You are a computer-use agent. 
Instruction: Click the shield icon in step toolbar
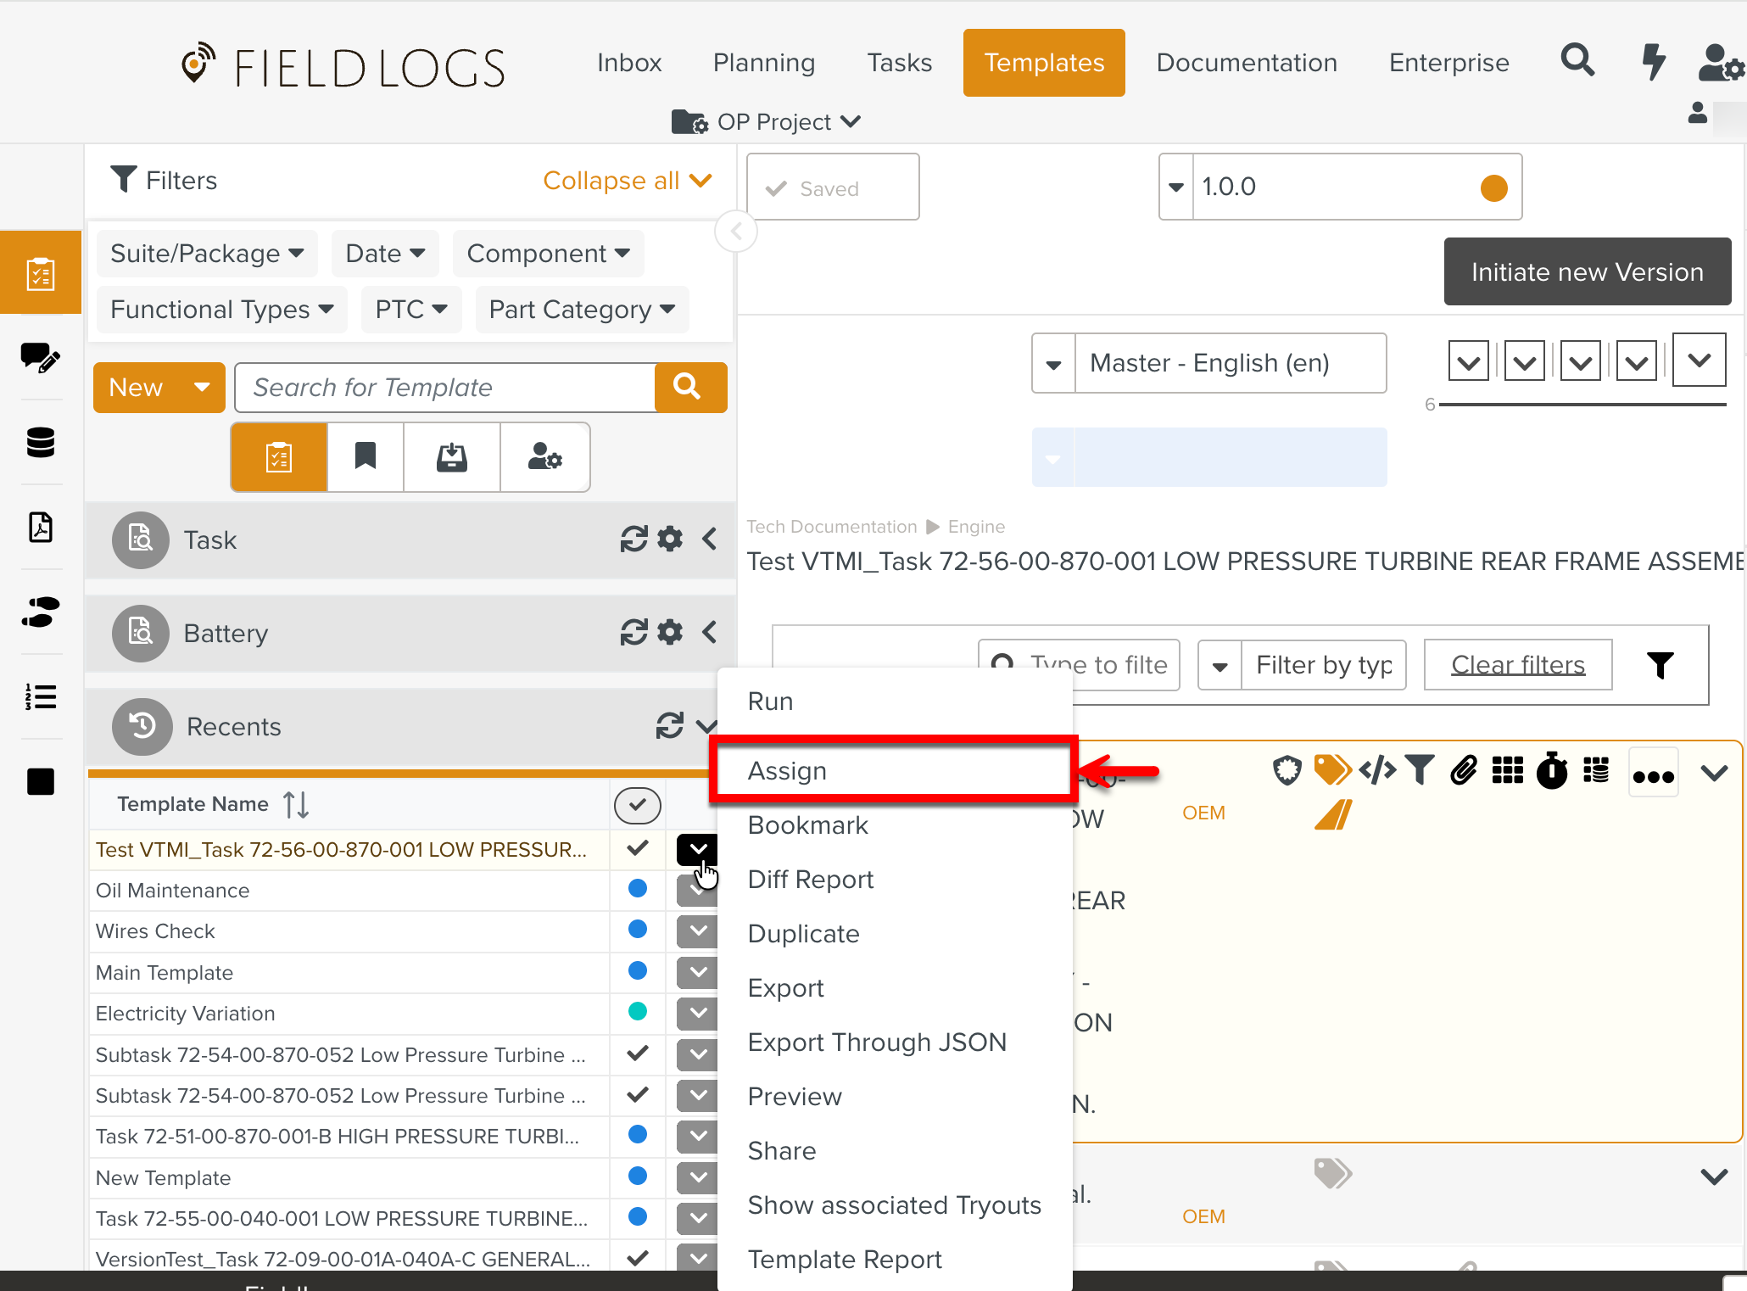click(x=1287, y=770)
